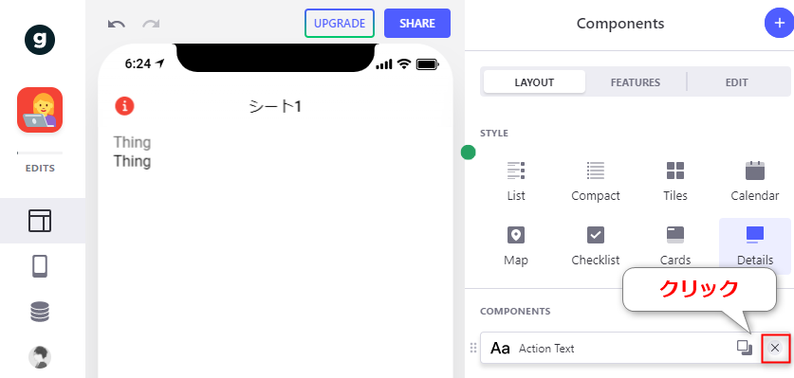
Task: Pick the Checklist style
Action: pyautogui.click(x=596, y=246)
